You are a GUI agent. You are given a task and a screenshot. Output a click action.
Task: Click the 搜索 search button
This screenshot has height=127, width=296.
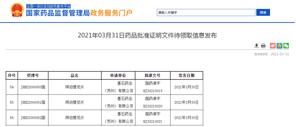[x=263, y=13]
